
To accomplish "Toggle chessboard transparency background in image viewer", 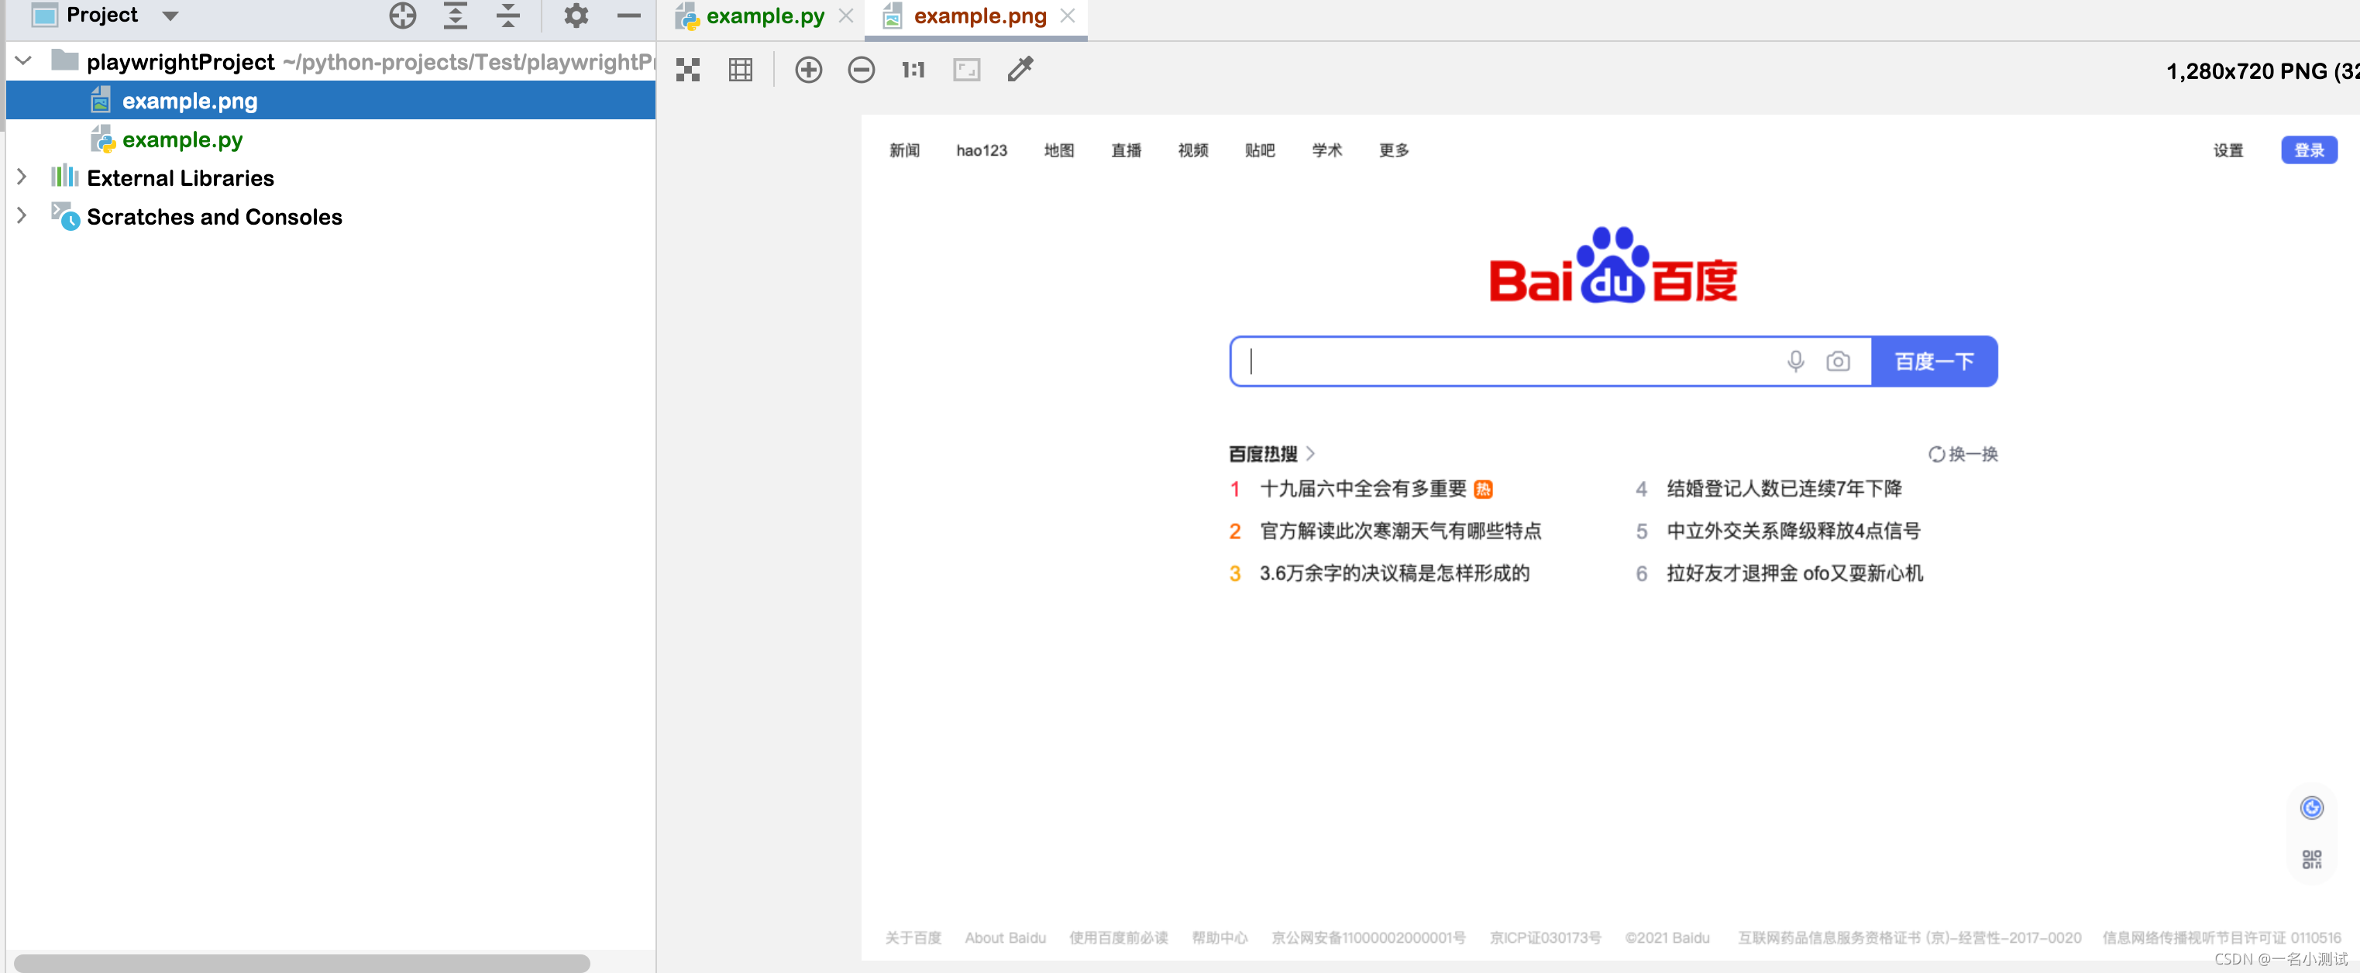I will pyautogui.click(x=688, y=70).
